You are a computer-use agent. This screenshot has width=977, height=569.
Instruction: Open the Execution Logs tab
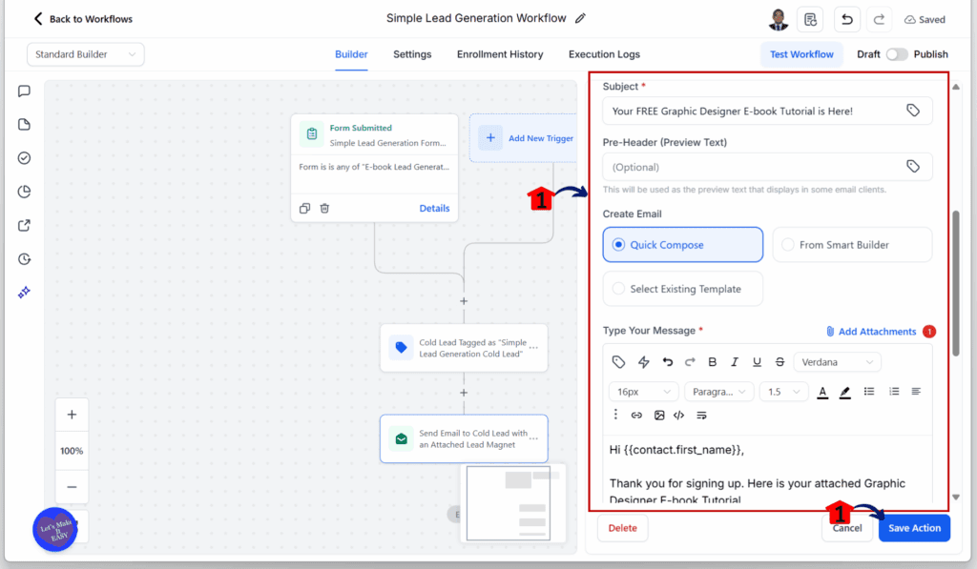tap(604, 54)
